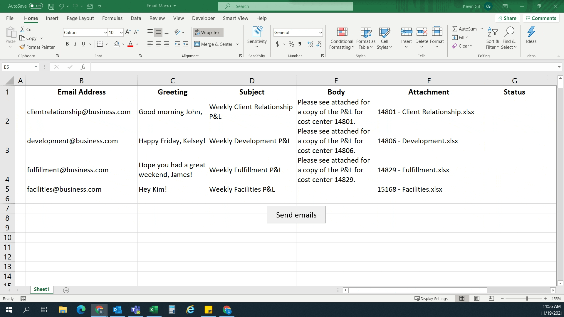The width and height of the screenshot is (564, 317).
Task: Click the Search box in title bar
Action: pos(286,6)
